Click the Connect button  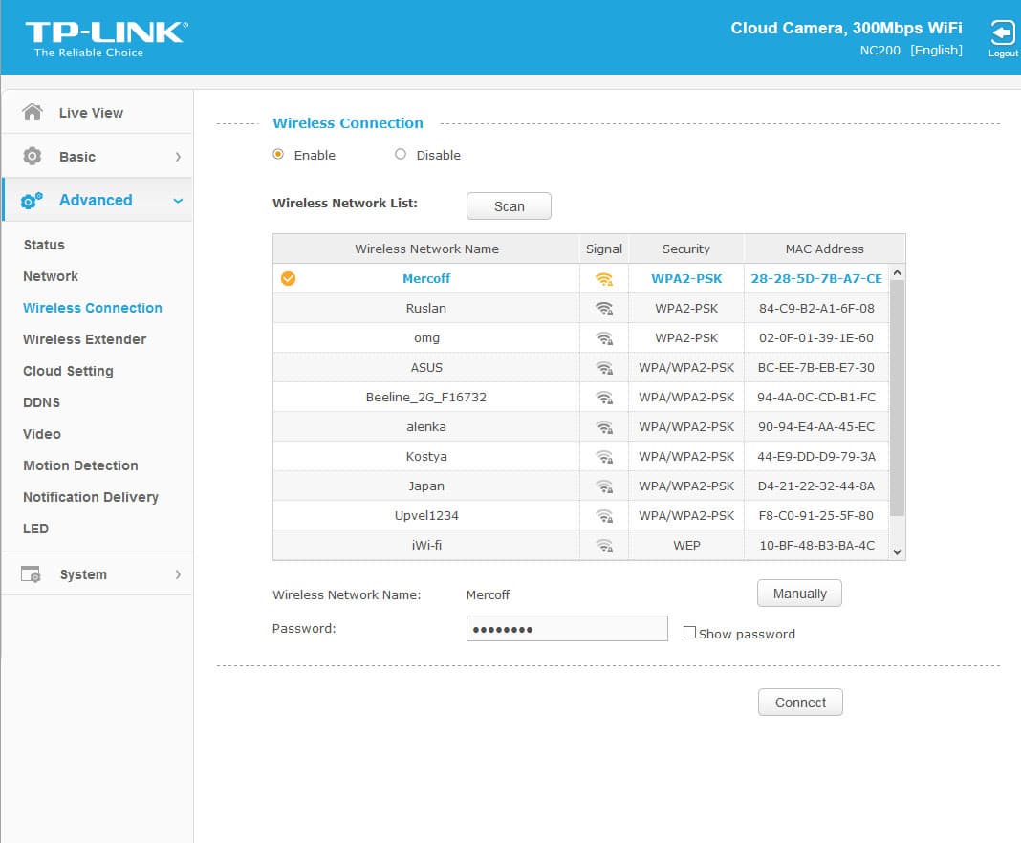pos(800,702)
